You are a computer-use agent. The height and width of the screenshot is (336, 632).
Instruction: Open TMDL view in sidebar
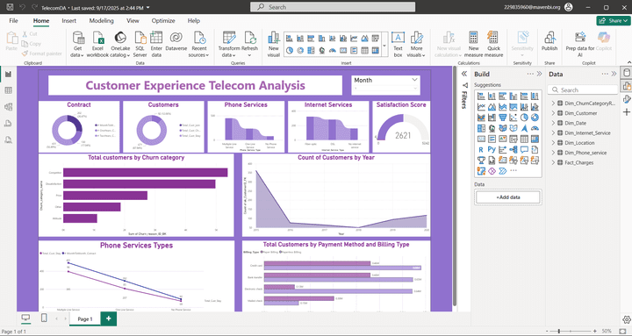click(x=9, y=139)
